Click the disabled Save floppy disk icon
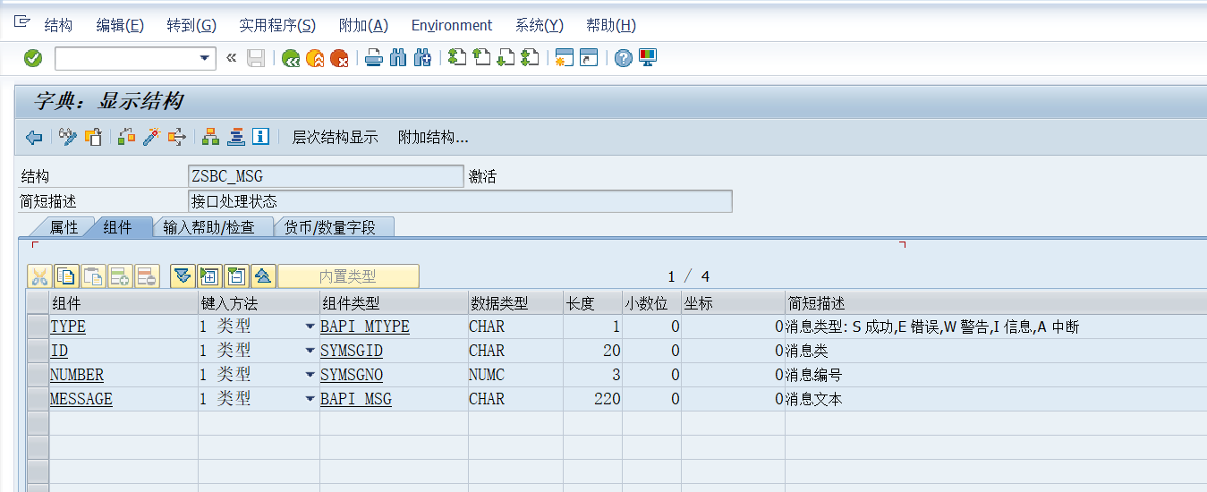The width and height of the screenshot is (1207, 492). [256, 58]
